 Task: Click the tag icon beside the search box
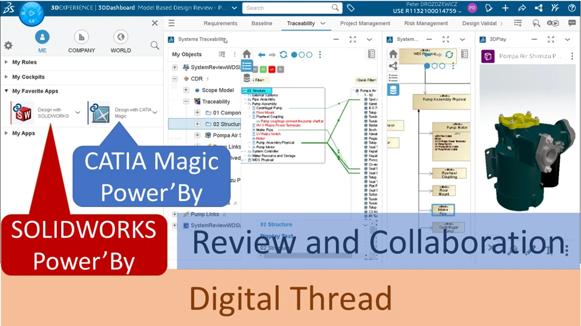coord(350,8)
